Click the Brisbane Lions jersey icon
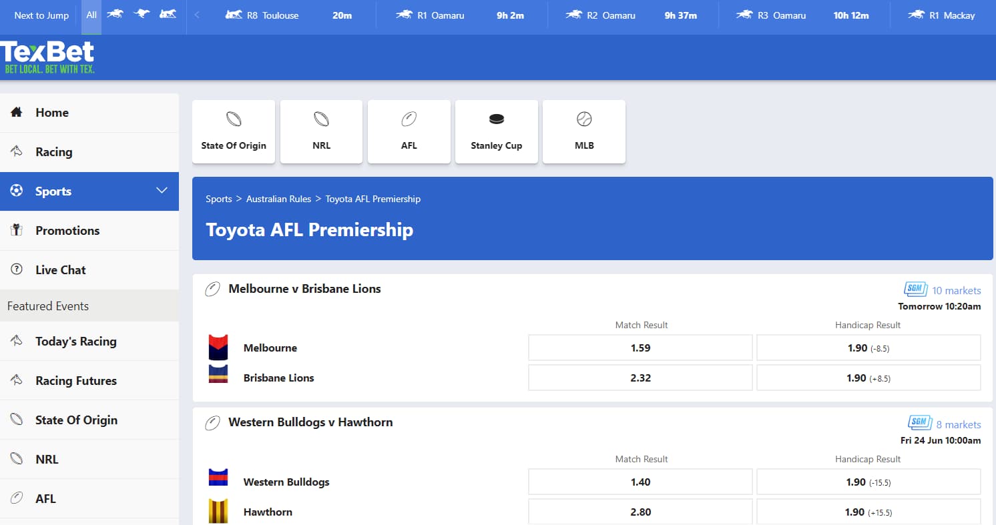Viewport: 996px width, 525px height. (218, 374)
